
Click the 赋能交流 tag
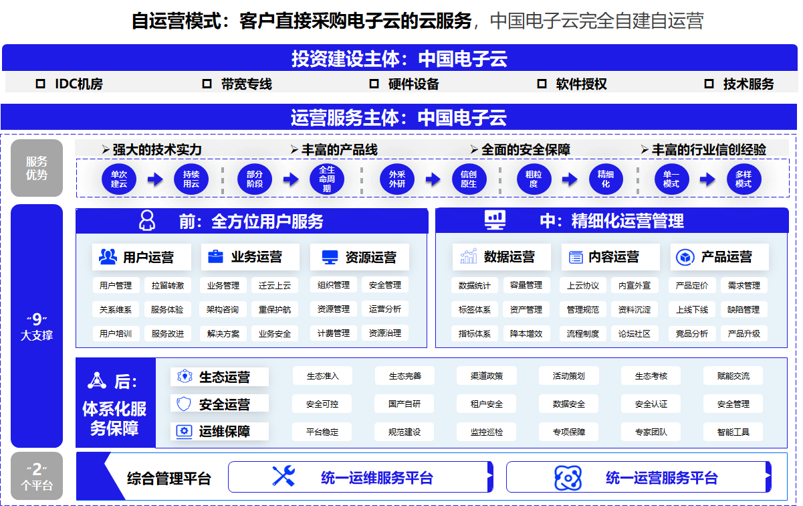(x=733, y=376)
